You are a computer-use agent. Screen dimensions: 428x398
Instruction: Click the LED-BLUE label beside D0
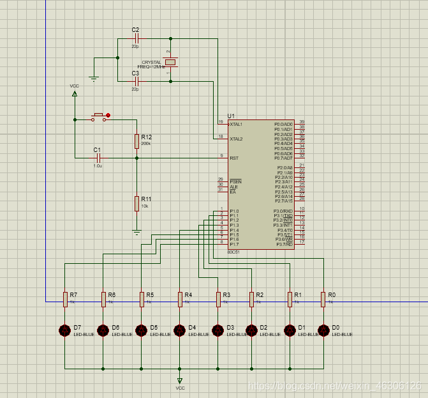click(343, 335)
